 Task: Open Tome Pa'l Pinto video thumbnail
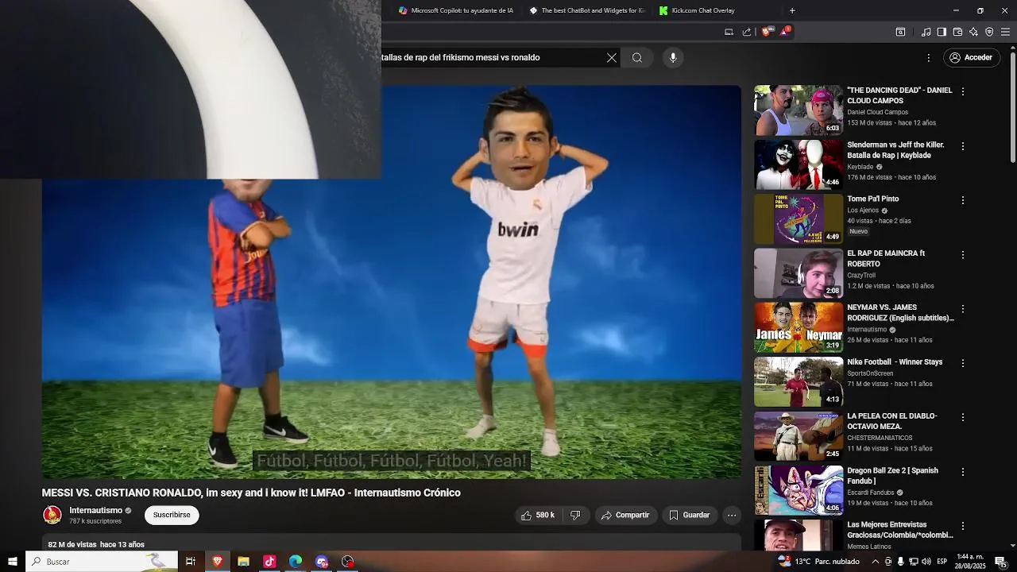[x=799, y=219]
